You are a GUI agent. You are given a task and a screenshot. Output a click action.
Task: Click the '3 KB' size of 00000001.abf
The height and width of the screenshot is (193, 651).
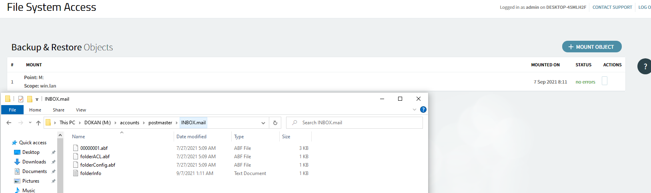pyautogui.click(x=304, y=148)
